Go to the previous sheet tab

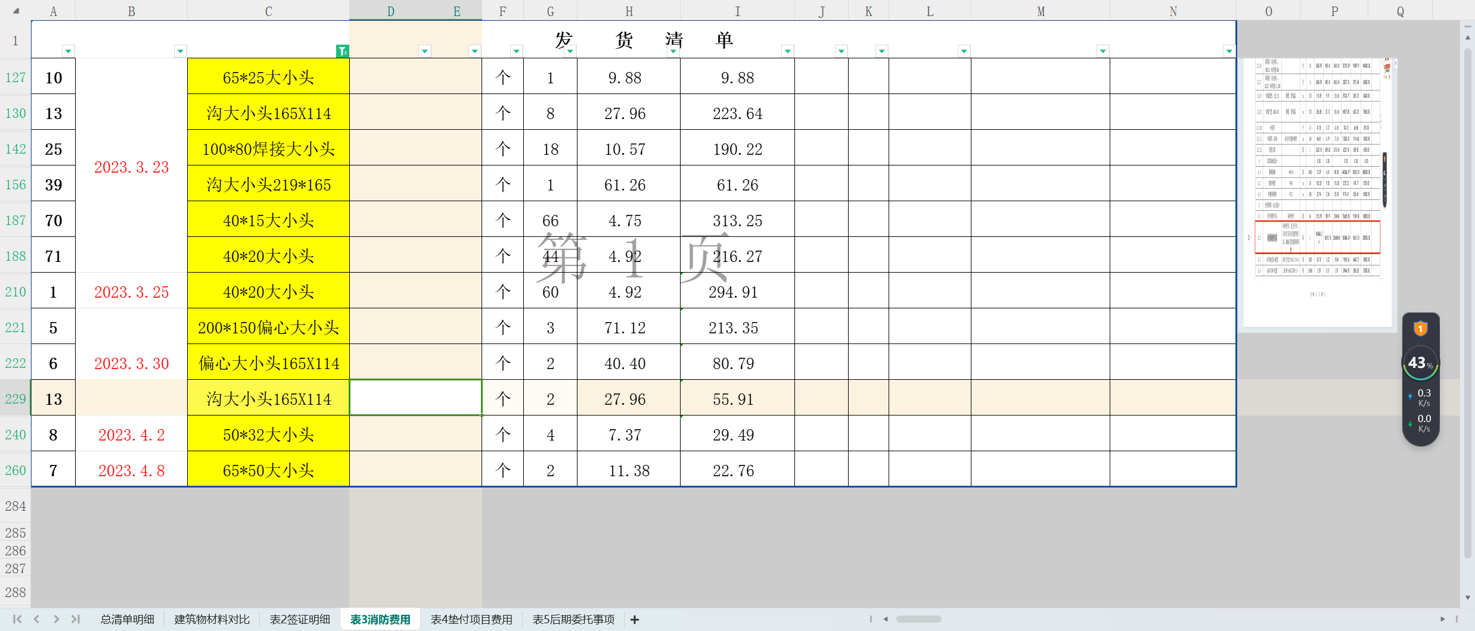click(x=37, y=619)
